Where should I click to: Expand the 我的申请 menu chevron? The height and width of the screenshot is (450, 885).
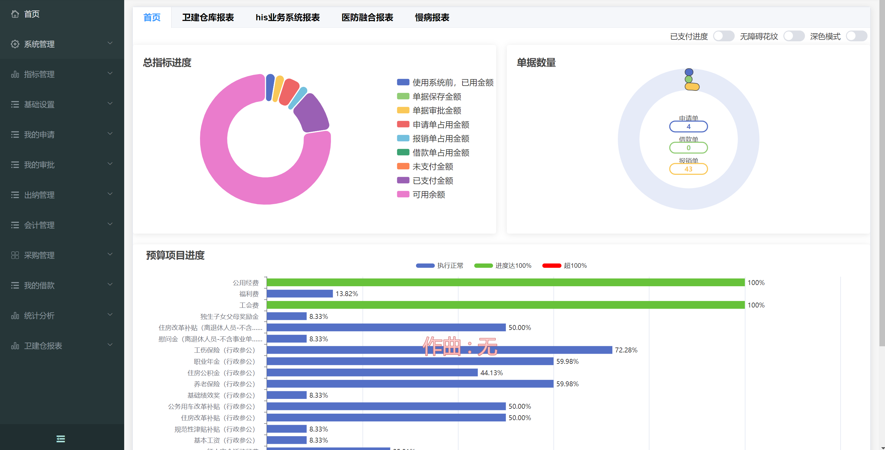[x=110, y=134]
